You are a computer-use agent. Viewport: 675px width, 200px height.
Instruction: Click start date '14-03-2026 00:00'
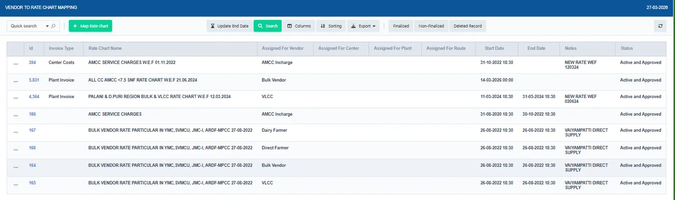click(497, 80)
